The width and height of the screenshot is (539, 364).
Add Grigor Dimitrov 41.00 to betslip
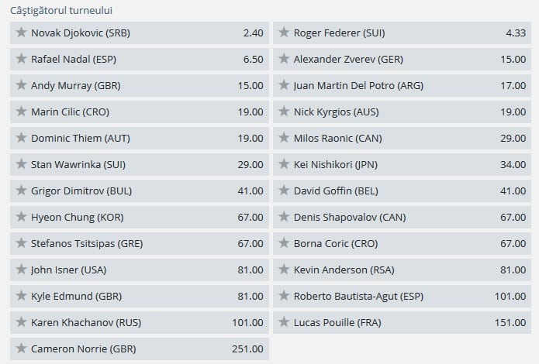[x=140, y=191]
